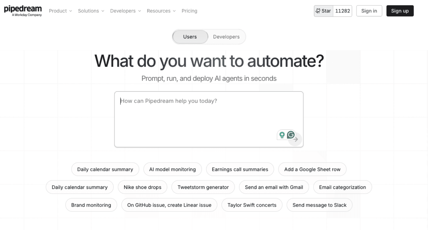Click the Sign up button

(x=400, y=11)
